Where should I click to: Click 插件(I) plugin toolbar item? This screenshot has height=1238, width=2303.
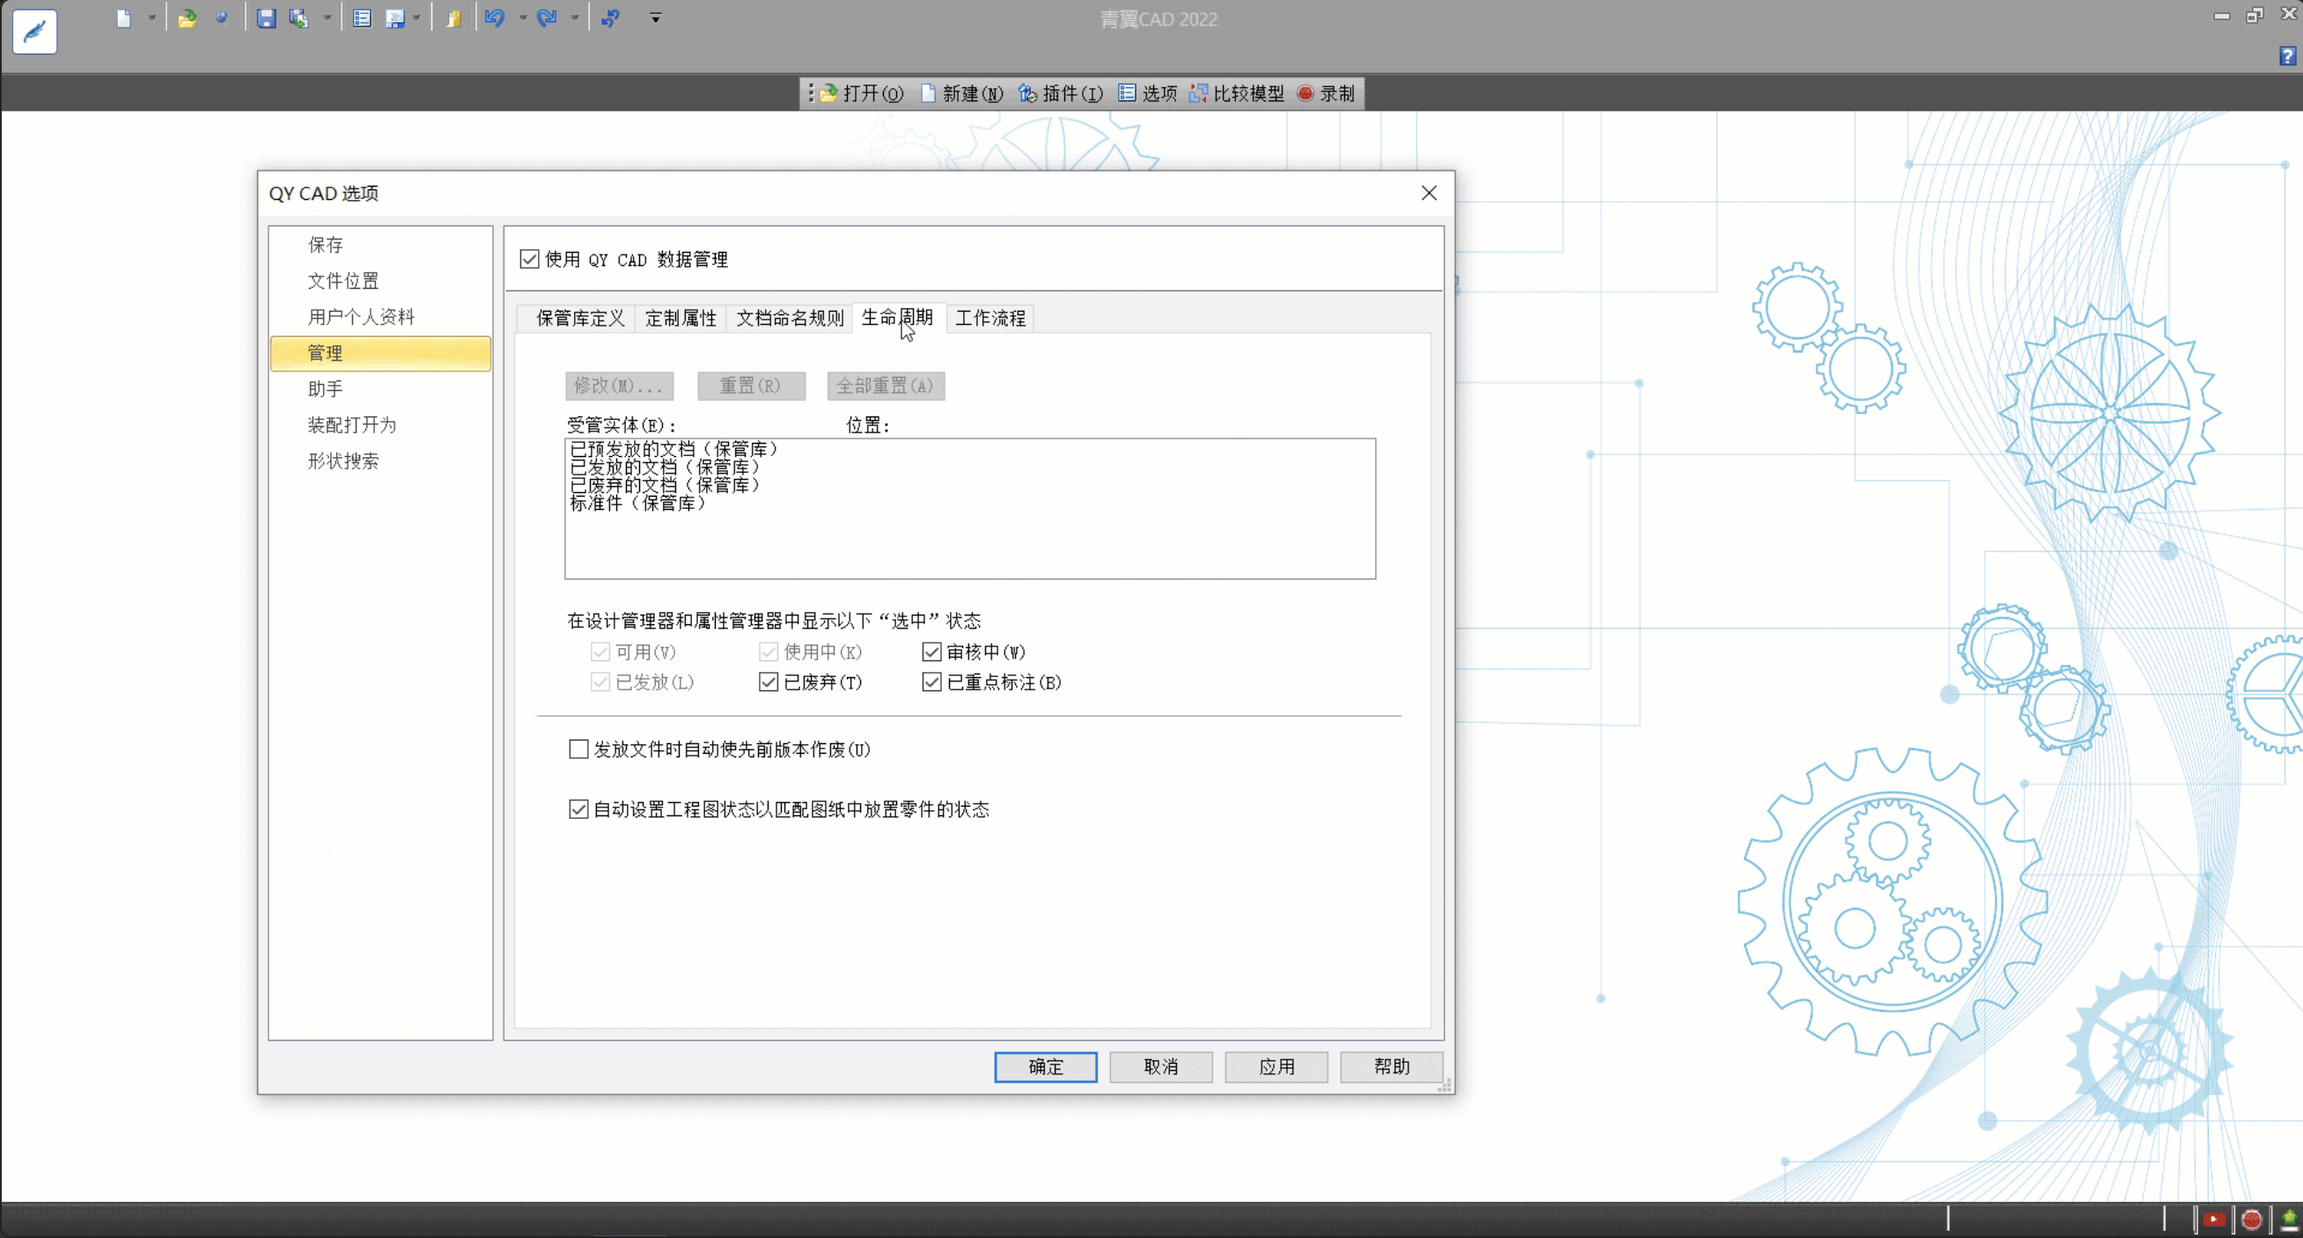(x=1061, y=93)
